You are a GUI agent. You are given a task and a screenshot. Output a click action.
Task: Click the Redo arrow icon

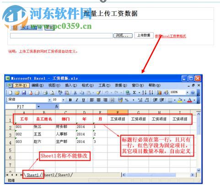pos(116,92)
